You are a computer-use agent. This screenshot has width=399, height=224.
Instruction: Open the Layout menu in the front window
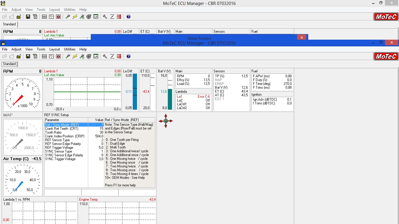click(x=55, y=49)
